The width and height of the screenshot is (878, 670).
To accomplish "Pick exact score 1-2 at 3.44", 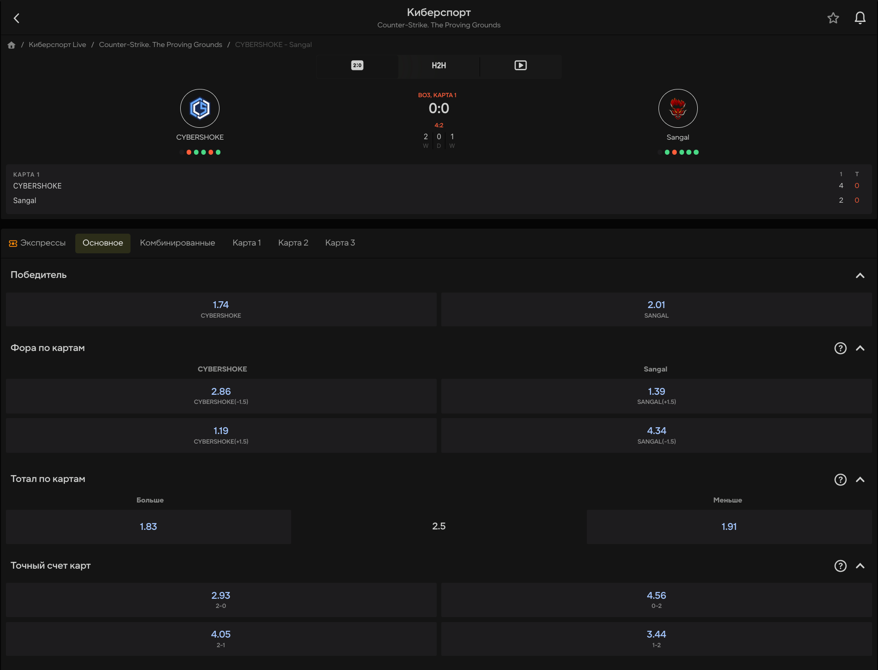I will pos(656,639).
